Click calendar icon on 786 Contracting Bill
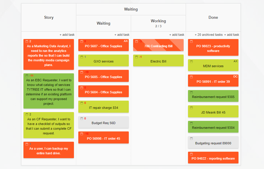 (136, 41)
